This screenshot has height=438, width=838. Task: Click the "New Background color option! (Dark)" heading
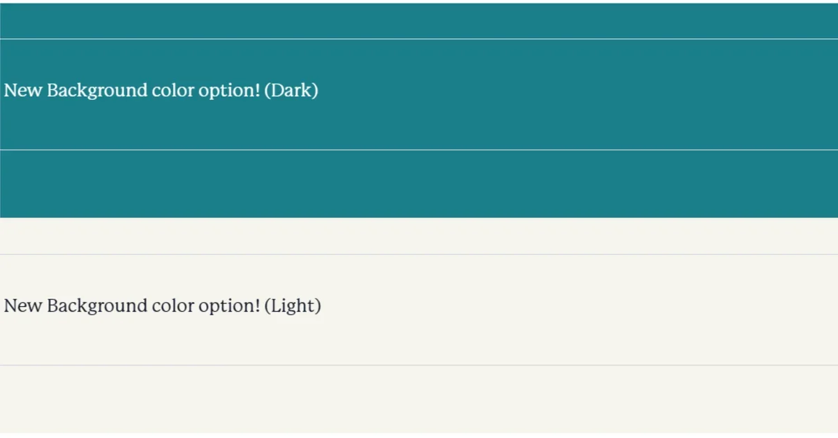click(161, 91)
